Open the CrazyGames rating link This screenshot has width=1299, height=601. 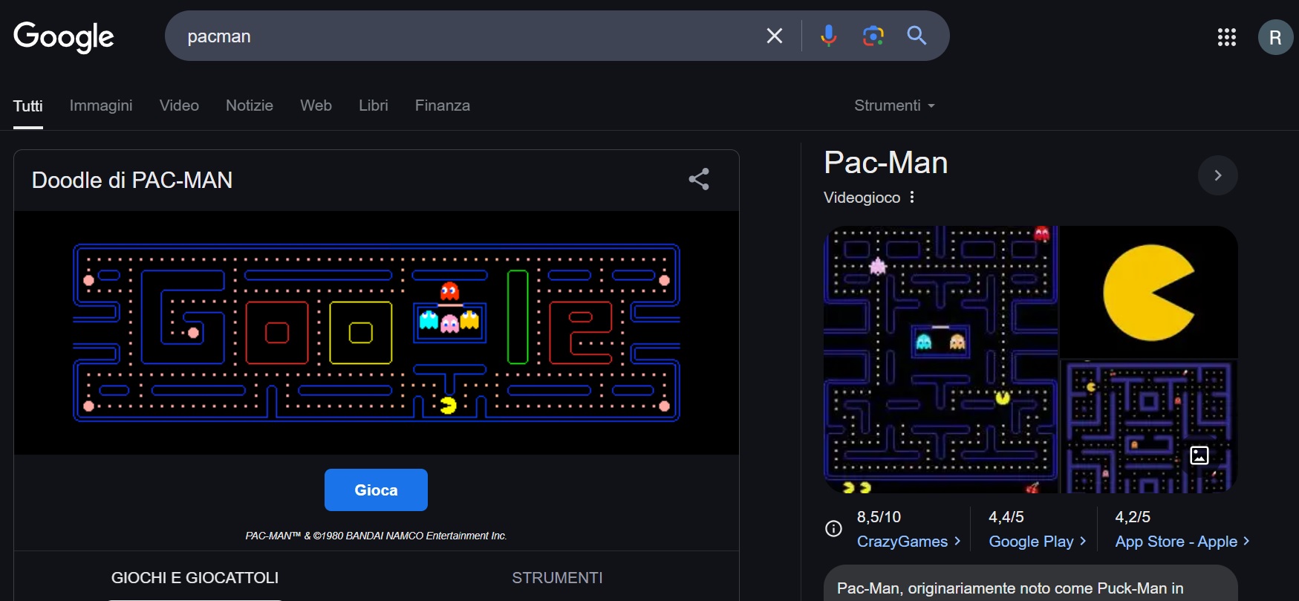click(909, 542)
